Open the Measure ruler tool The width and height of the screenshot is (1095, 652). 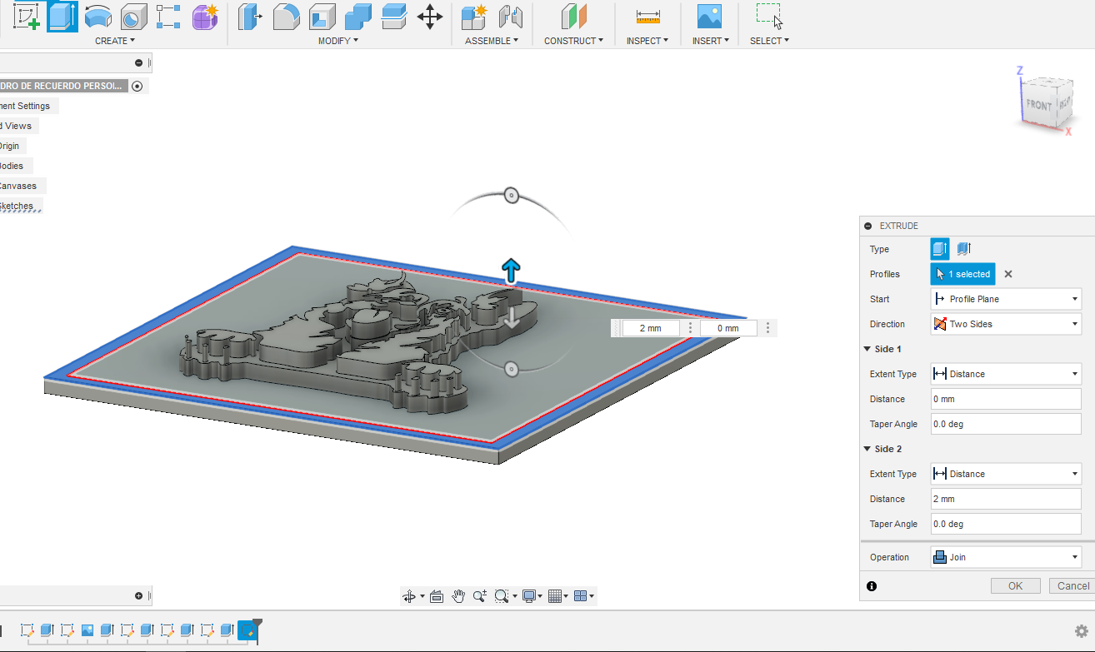[x=647, y=17]
